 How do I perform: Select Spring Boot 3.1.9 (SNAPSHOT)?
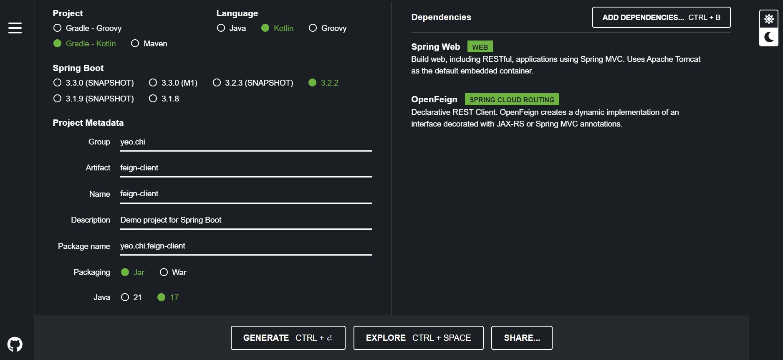(x=94, y=99)
